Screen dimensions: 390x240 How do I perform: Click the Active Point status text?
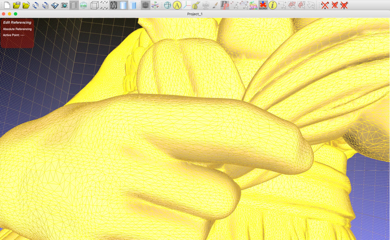14,35
